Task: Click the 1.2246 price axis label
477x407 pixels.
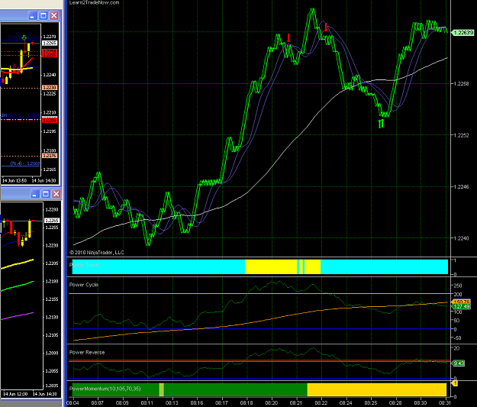Action: (461, 186)
